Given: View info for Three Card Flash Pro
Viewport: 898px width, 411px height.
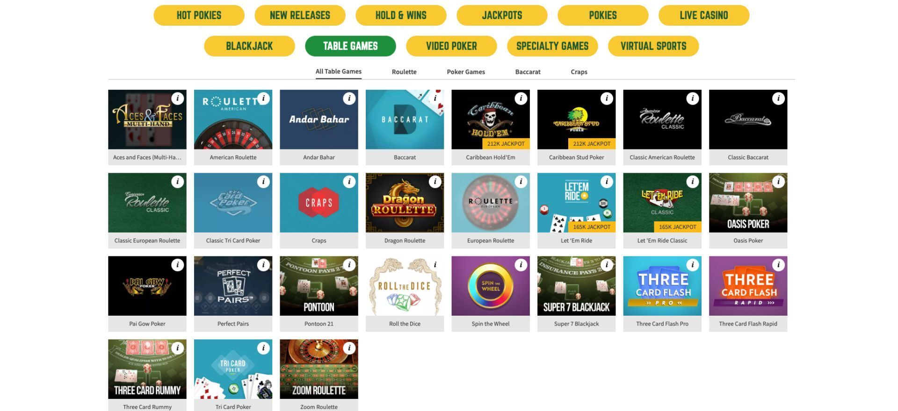Looking at the screenshot, I should click(x=693, y=265).
